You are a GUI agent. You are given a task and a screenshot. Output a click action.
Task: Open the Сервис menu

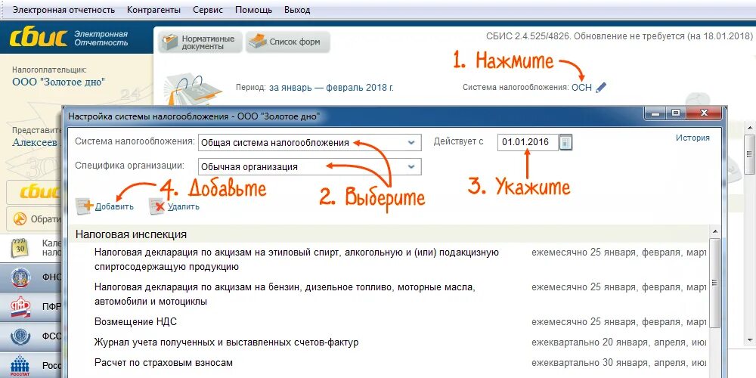point(208,10)
